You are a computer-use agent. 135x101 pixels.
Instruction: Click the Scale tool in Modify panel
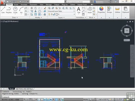36,14
